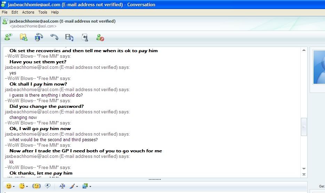This screenshot has width=325, height=193.
Task: Change the text font icon
Action: (62, 186)
